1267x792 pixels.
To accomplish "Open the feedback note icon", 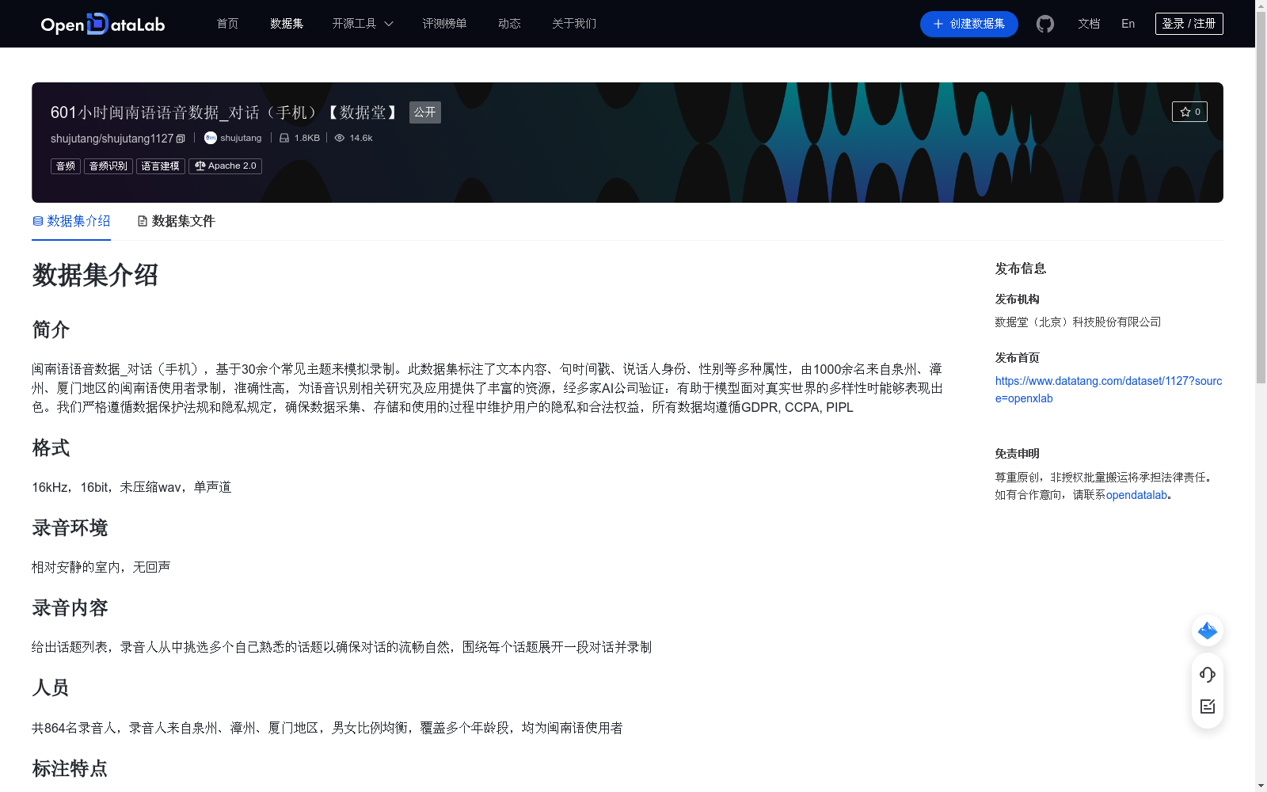I will coord(1208,706).
